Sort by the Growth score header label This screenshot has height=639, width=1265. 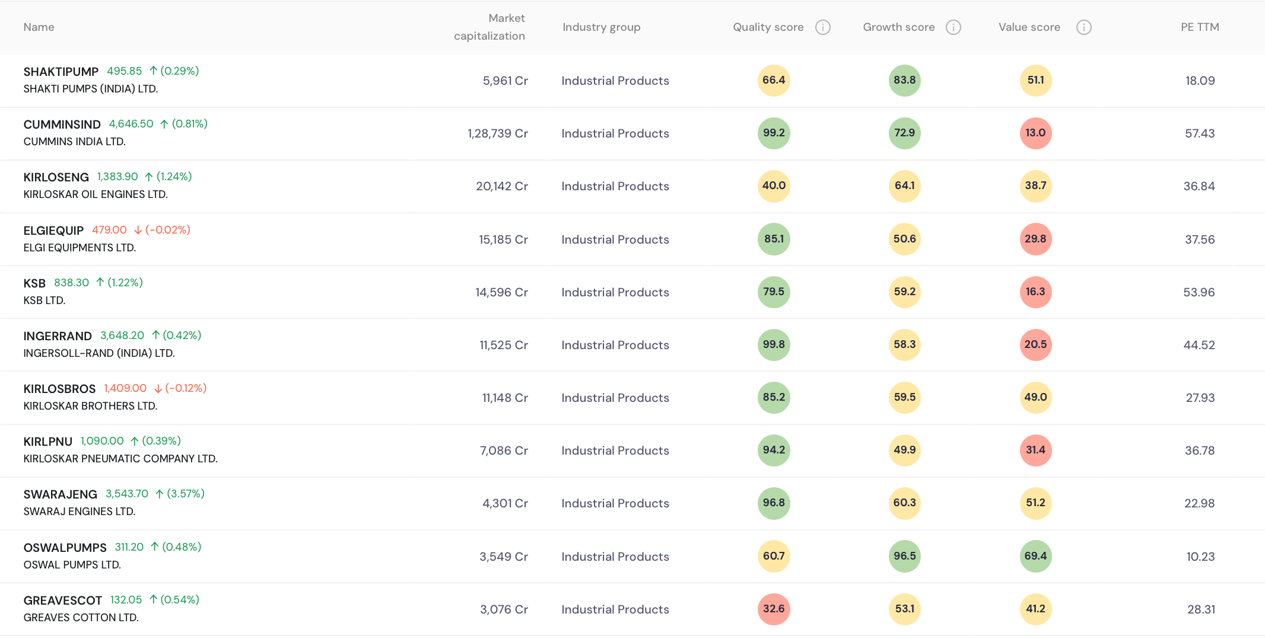pos(898,27)
